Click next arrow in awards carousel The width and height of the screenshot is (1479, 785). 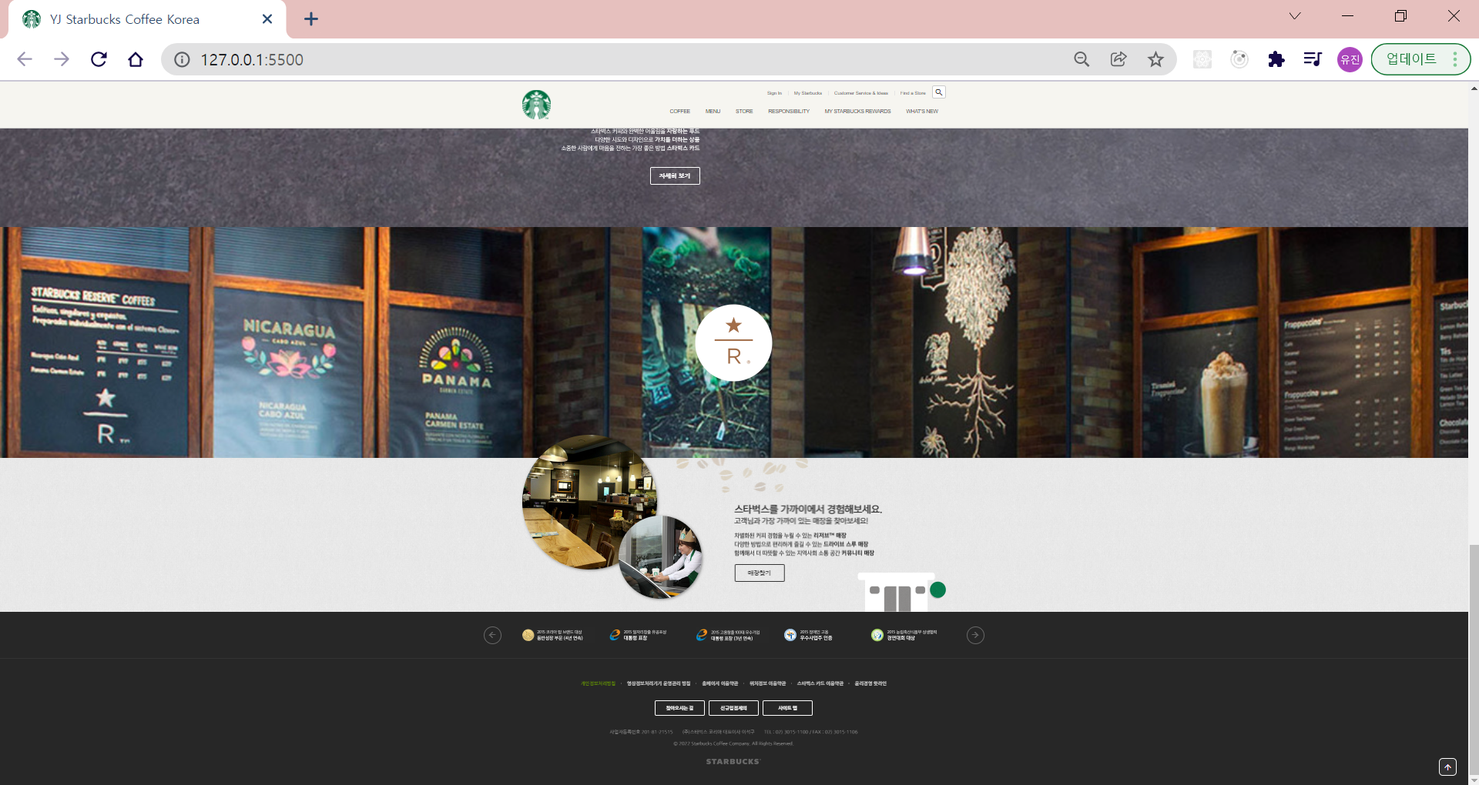click(975, 635)
